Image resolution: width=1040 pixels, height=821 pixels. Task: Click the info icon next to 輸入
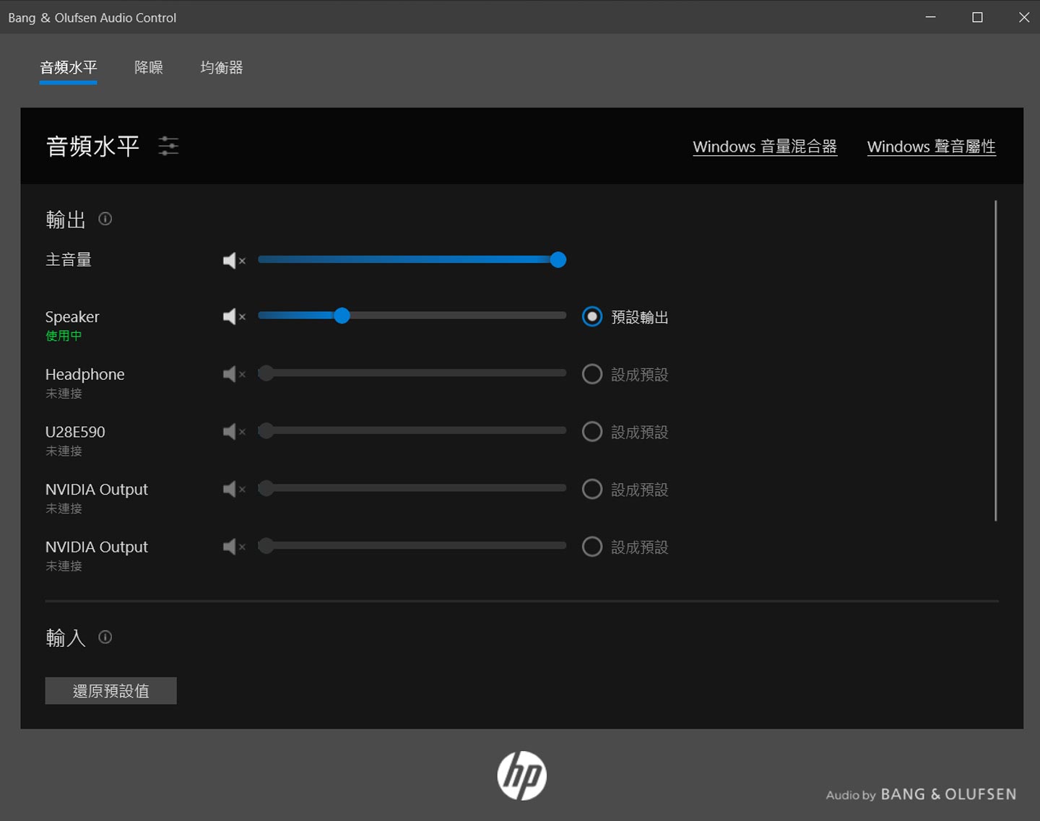click(105, 637)
